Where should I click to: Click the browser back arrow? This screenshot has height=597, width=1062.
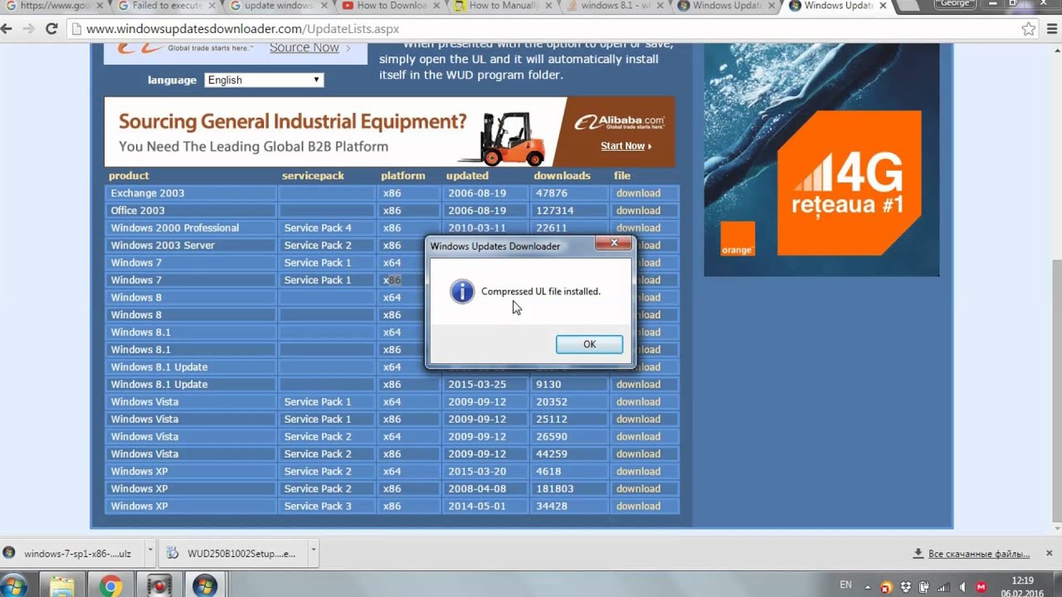point(7,28)
